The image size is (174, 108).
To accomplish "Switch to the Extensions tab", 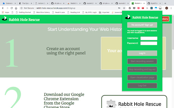I will [9, 4].
